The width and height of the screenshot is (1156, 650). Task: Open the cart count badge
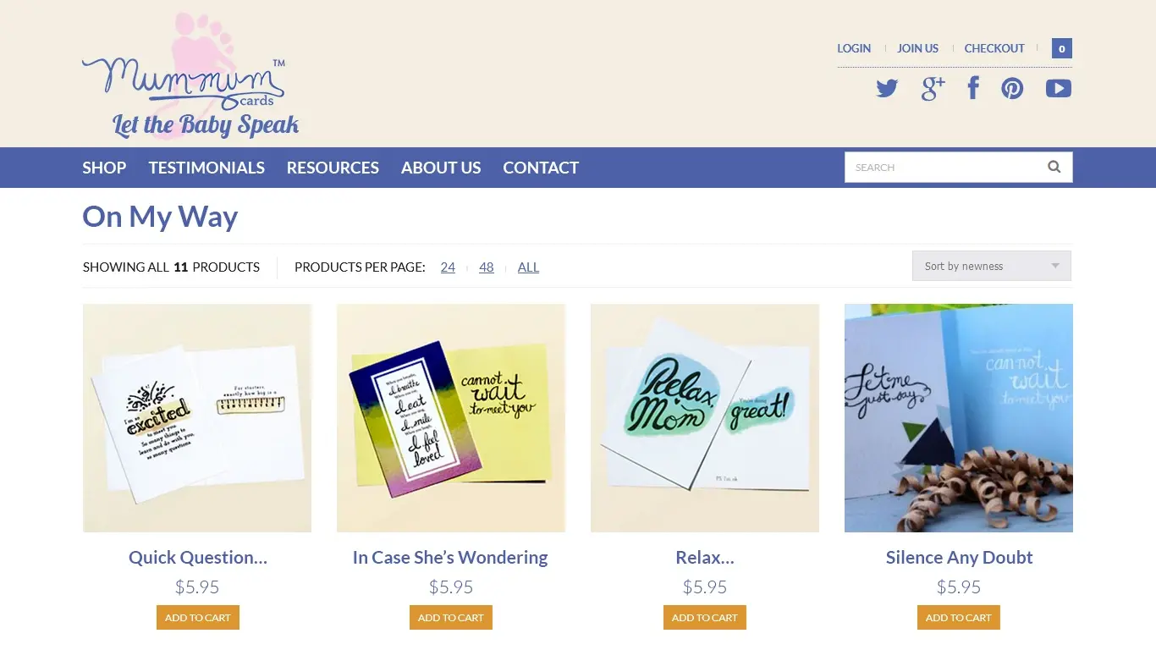coord(1061,48)
